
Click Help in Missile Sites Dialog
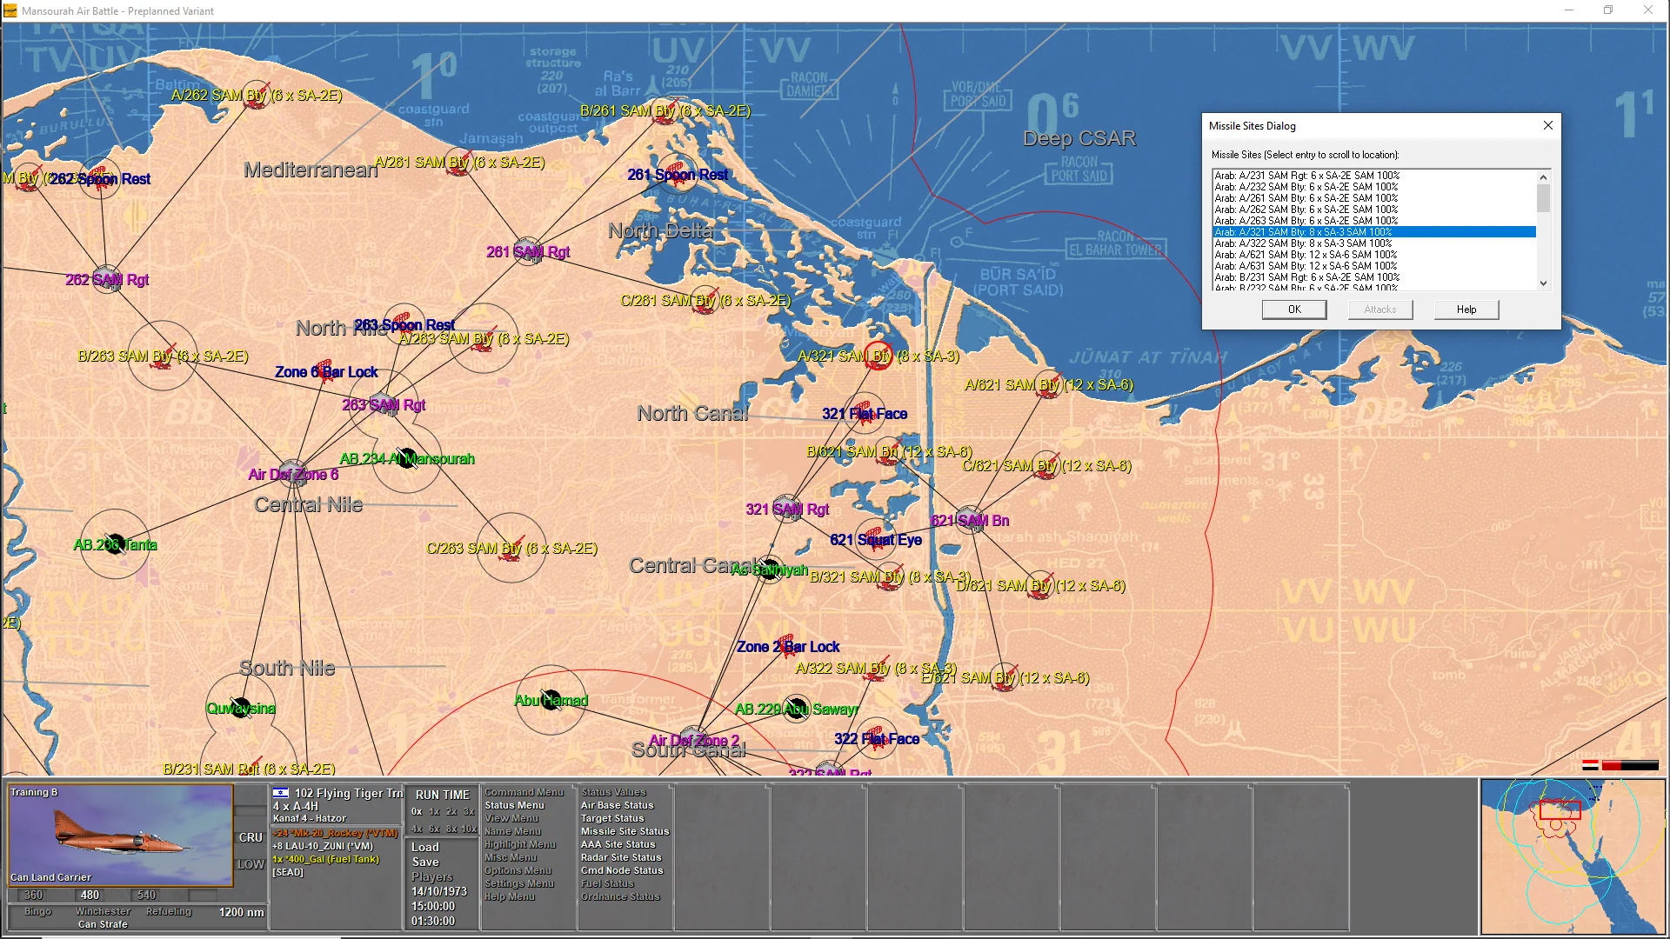1466,310
